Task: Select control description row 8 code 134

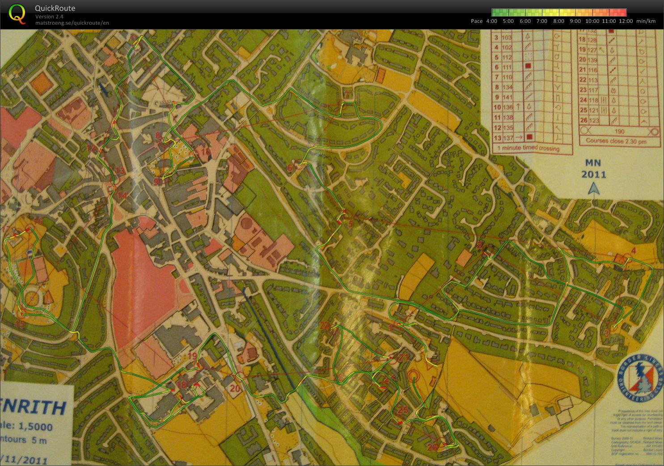Action: click(532, 87)
